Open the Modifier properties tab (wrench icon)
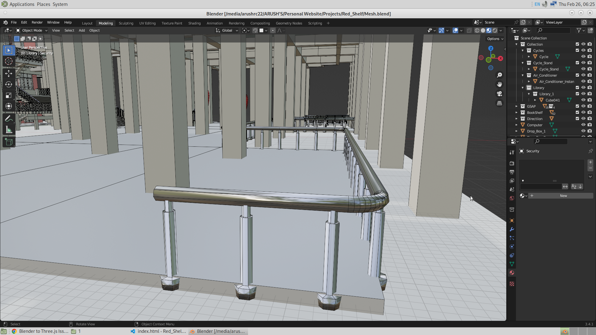596x335 pixels. click(x=512, y=229)
